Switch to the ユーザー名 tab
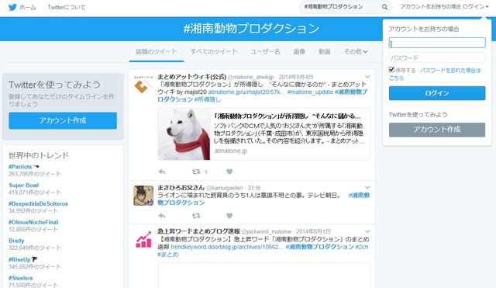The width and height of the screenshot is (496, 288). point(265,52)
